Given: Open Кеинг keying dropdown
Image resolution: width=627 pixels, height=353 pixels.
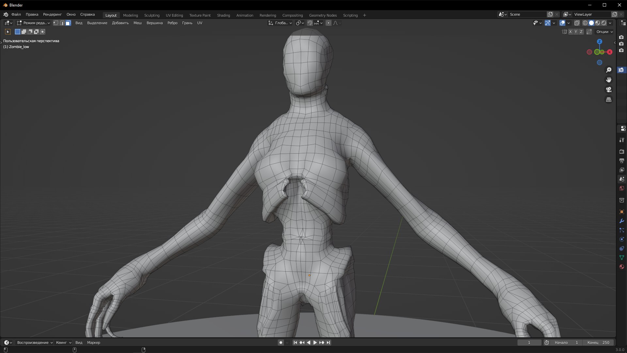Looking at the screenshot, I should 63,343.
